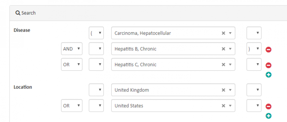Image resolution: width=287 pixels, height=122 pixels.
Task: Open the opening parenthesis dropdown for Carcinoma
Action: point(96,33)
